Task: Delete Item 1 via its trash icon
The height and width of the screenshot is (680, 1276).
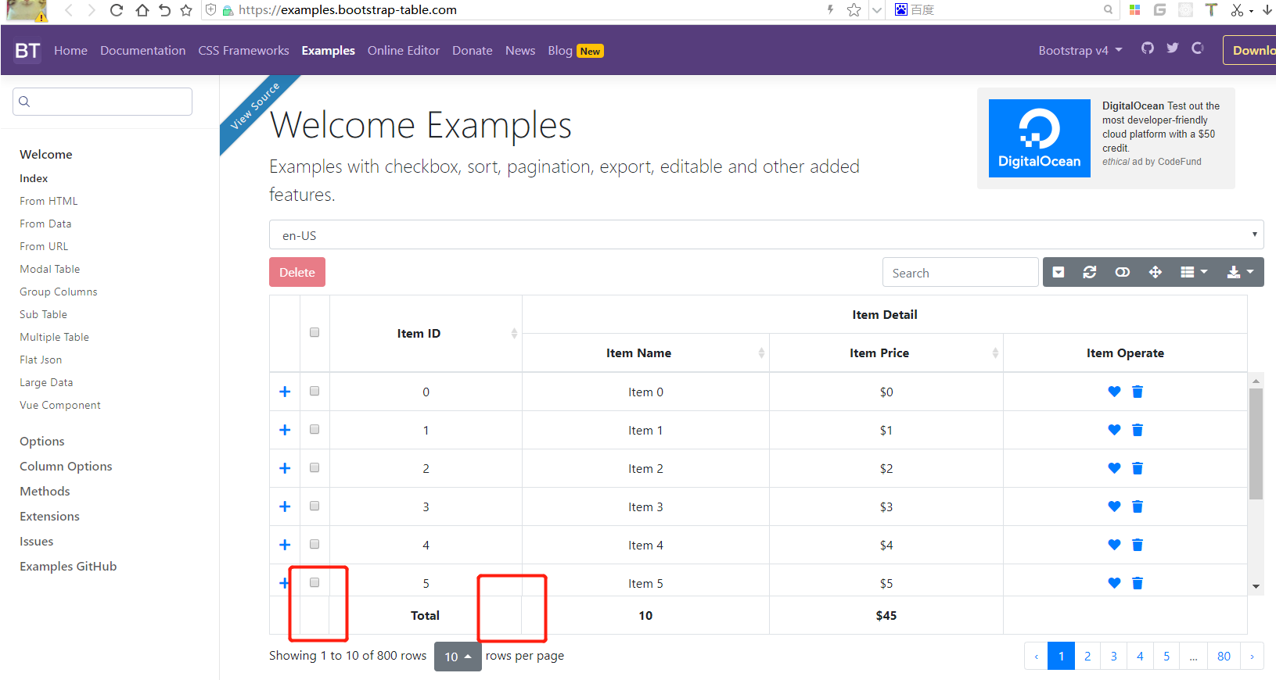Action: (x=1138, y=430)
